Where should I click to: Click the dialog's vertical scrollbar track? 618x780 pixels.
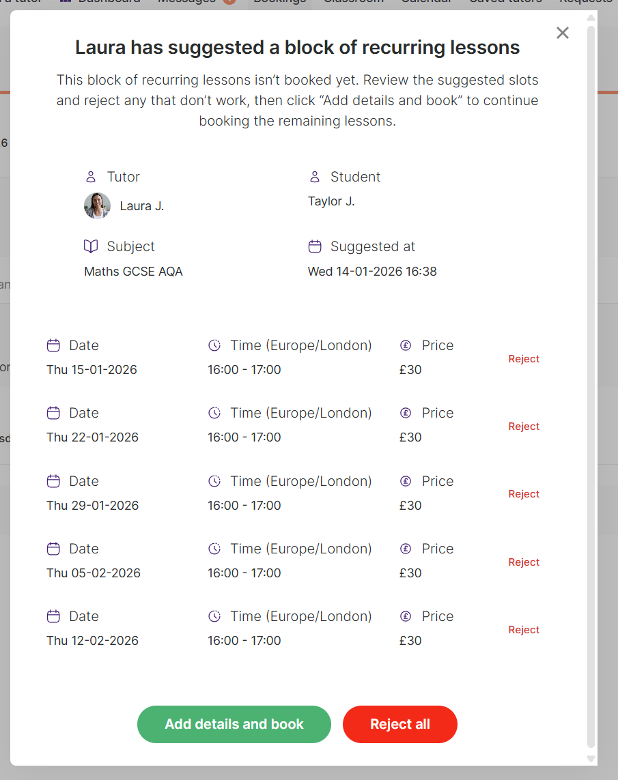tap(591, 409)
